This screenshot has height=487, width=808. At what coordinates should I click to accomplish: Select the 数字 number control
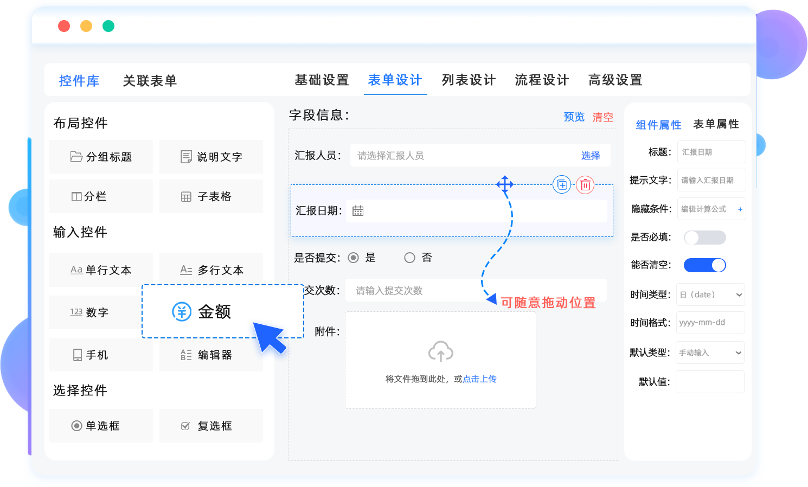[95, 312]
